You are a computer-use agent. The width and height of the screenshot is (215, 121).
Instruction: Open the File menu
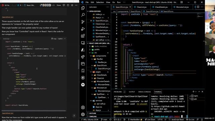87,2
